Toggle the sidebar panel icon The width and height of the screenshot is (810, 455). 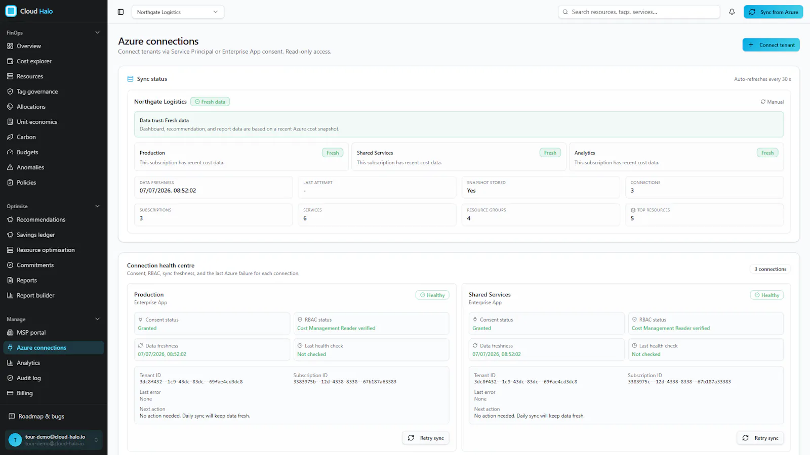click(x=120, y=12)
